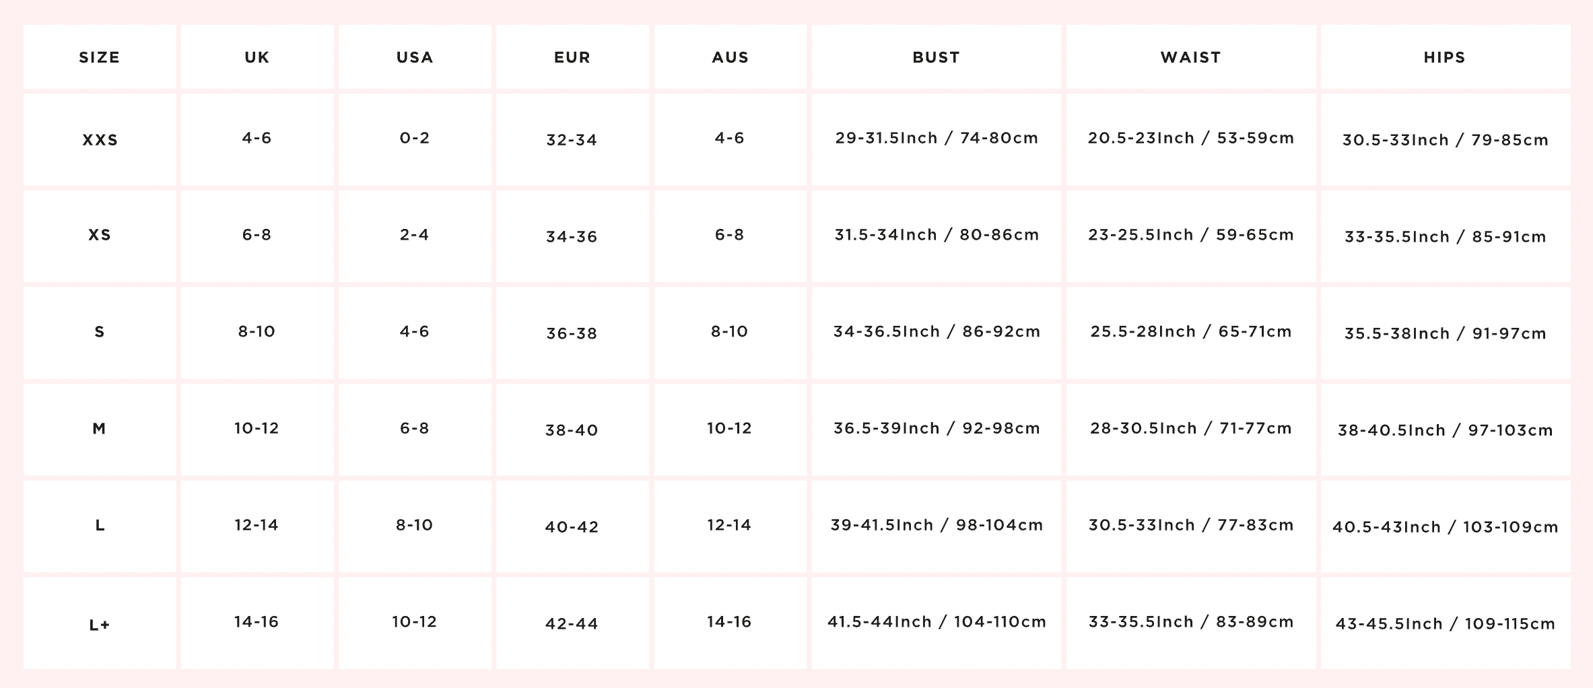This screenshot has height=688, width=1593.
Task: Select the XS size row label
Action: click(100, 235)
